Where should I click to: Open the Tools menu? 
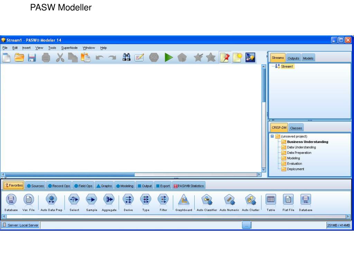[52, 48]
